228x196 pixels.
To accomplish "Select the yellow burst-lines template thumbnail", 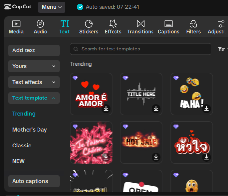I will [91, 181].
